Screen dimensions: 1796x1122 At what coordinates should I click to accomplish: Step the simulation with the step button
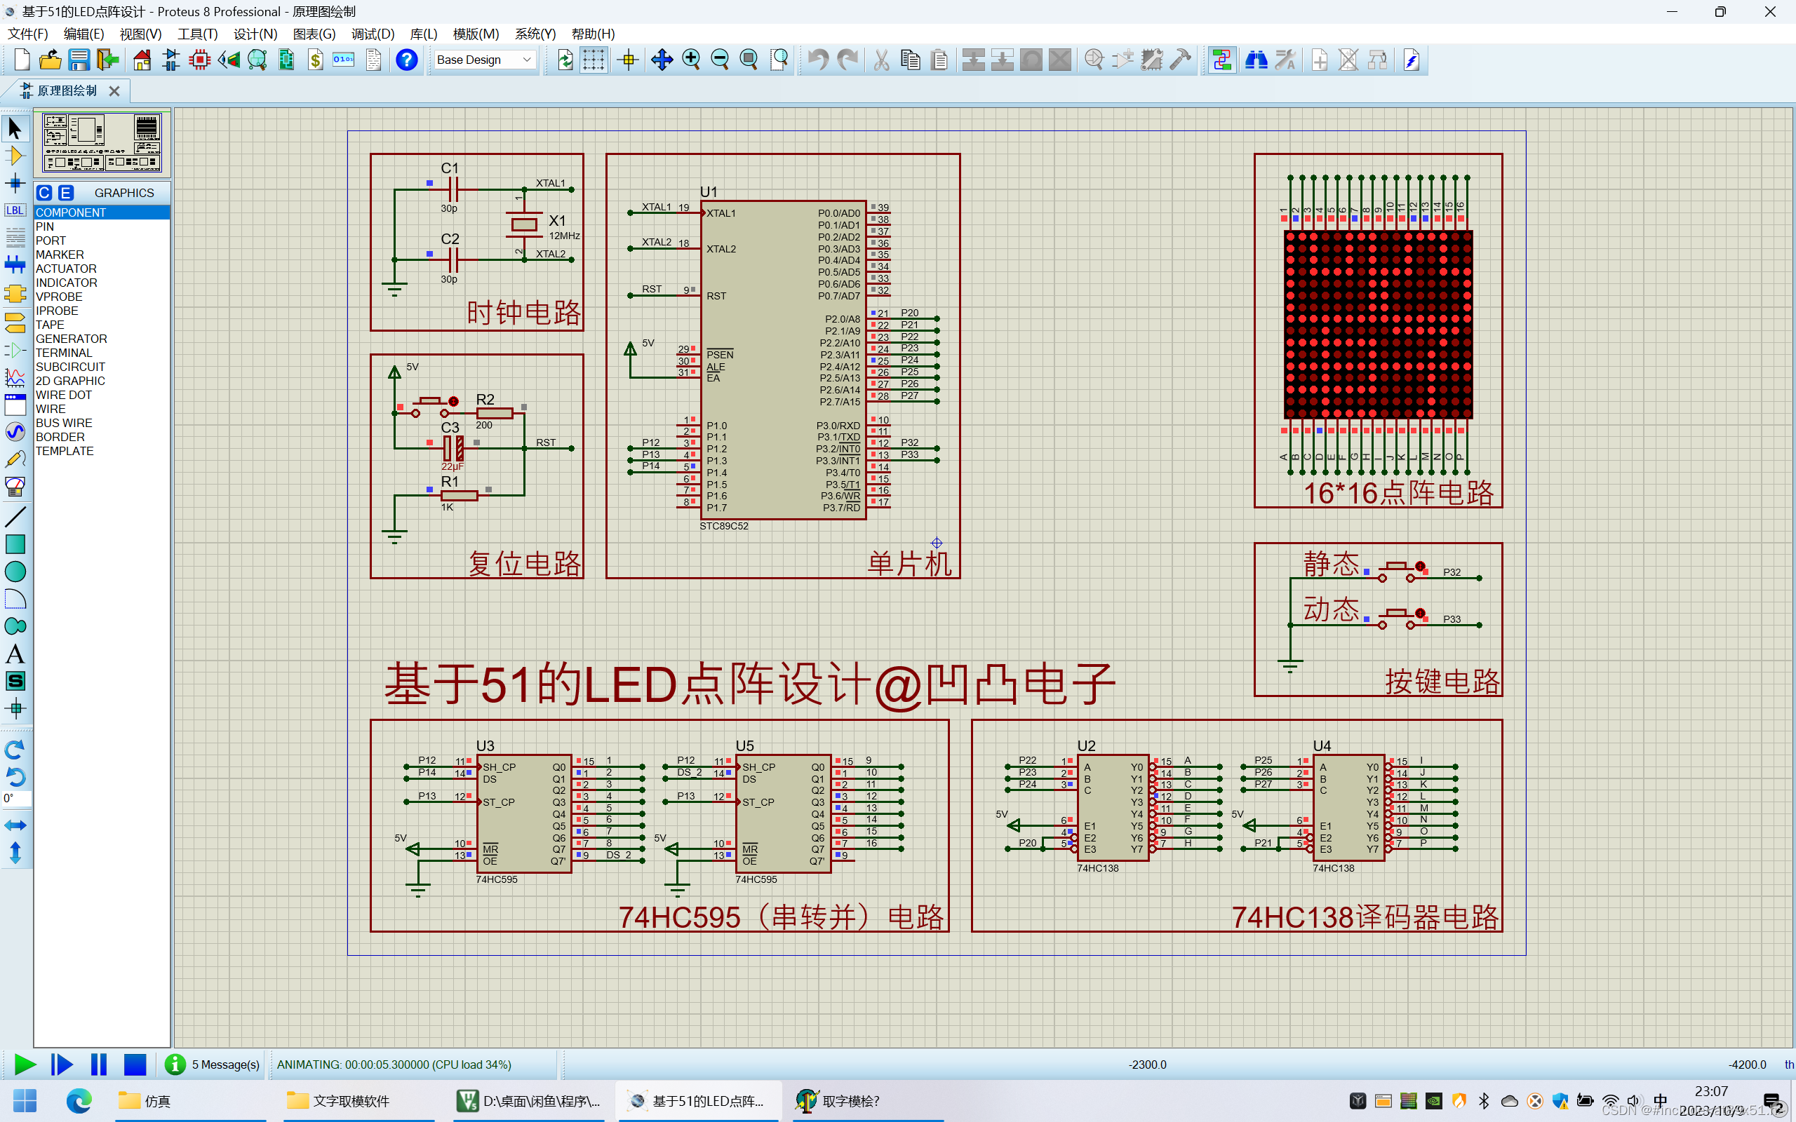pos(62,1064)
